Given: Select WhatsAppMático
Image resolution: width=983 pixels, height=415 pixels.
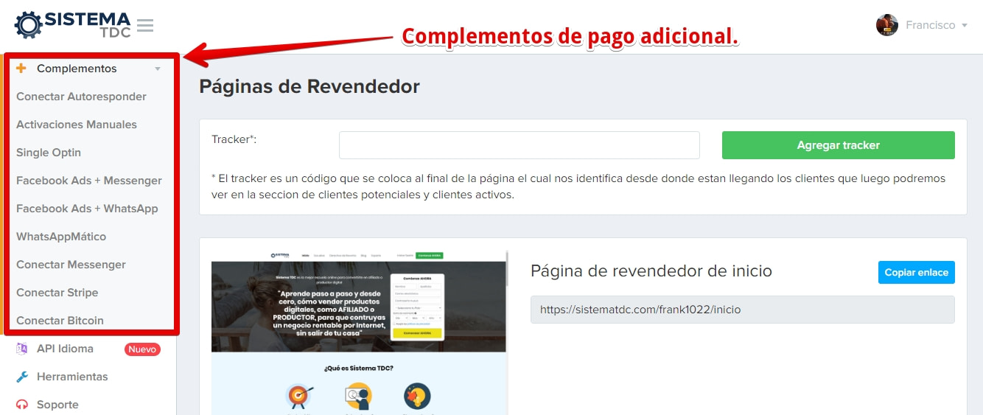Looking at the screenshot, I should (x=61, y=237).
